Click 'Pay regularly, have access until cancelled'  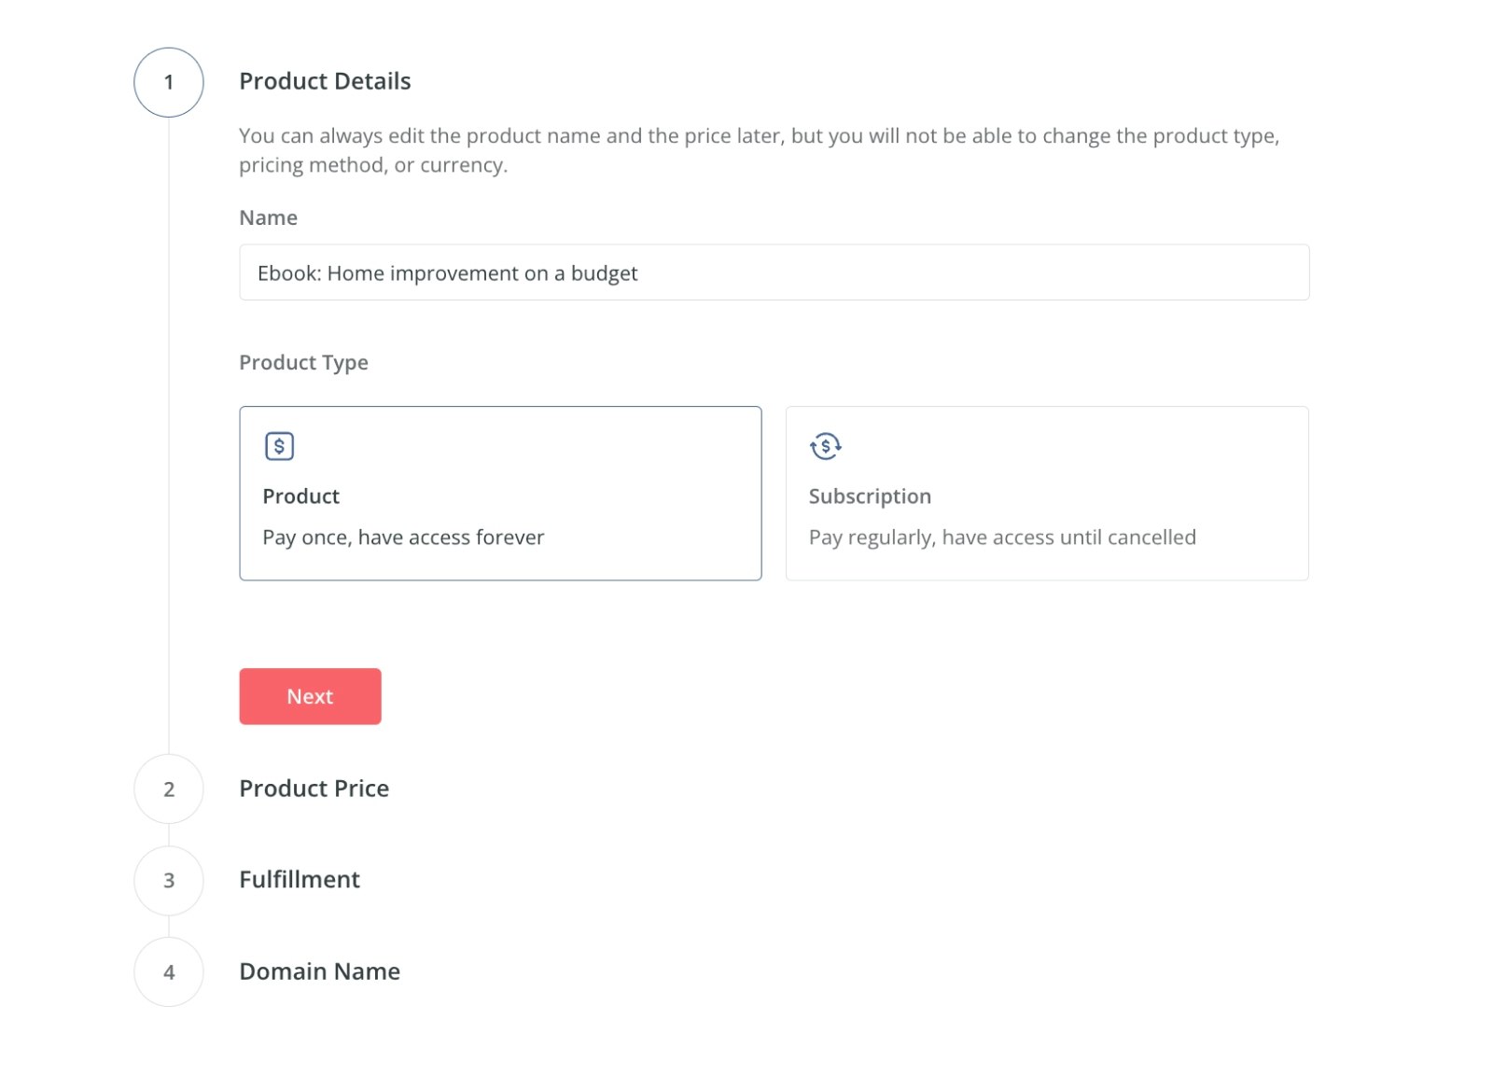[1002, 538]
